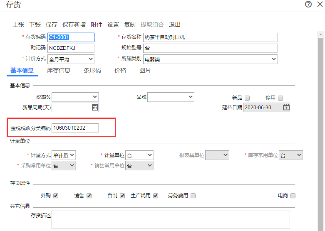Click 保存新增 to save and add new
This screenshot has width=325, height=231.
pyautogui.click(x=74, y=25)
